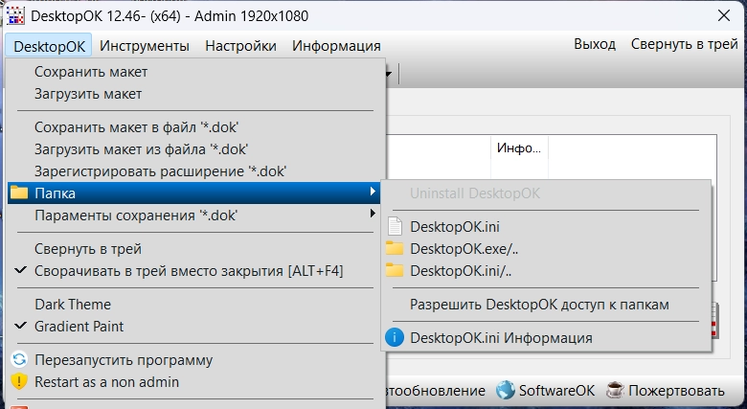Click the restart icon beside Перезапустить программу
This screenshot has width=747, height=409.
point(19,360)
